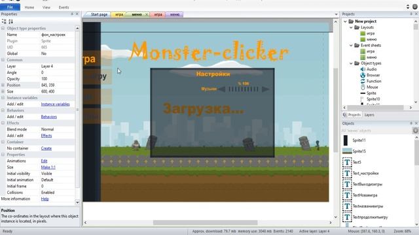Viewport: 419px width, 235px height.
Task: Click the About icon at top right
Action: point(414,7)
